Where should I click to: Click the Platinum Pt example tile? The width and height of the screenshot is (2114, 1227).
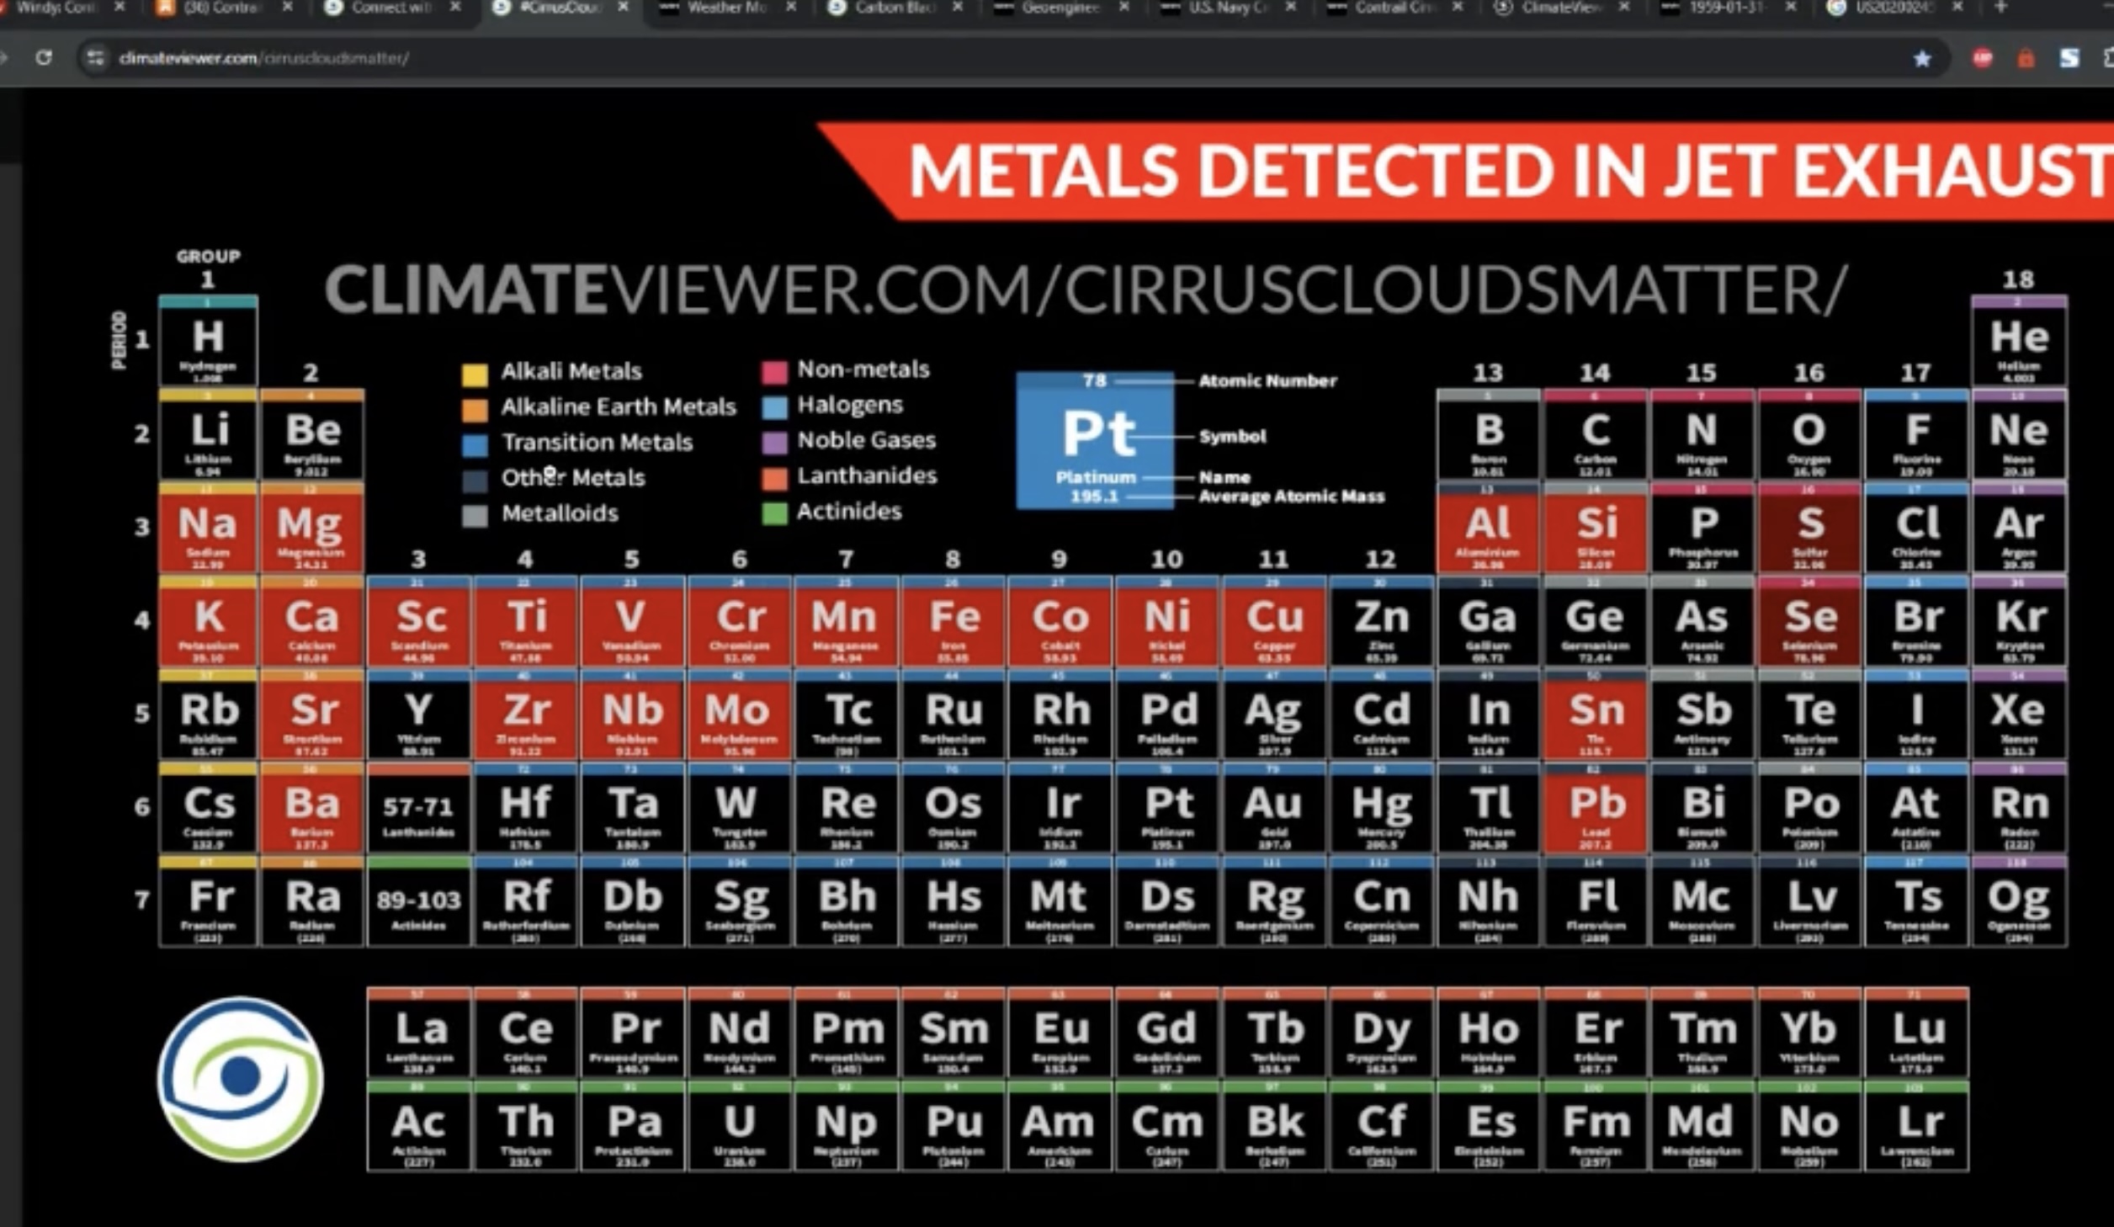point(1094,440)
